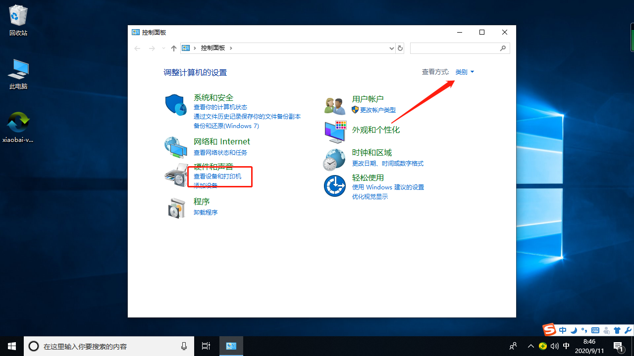Image resolution: width=634 pixels, height=356 pixels.
Task: Click 通过文件历史记录保存你的文件备份副本 link
Action: [x=247, y=117]
